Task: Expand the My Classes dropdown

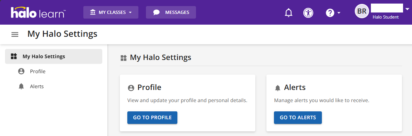Action: tap(111, 12)
